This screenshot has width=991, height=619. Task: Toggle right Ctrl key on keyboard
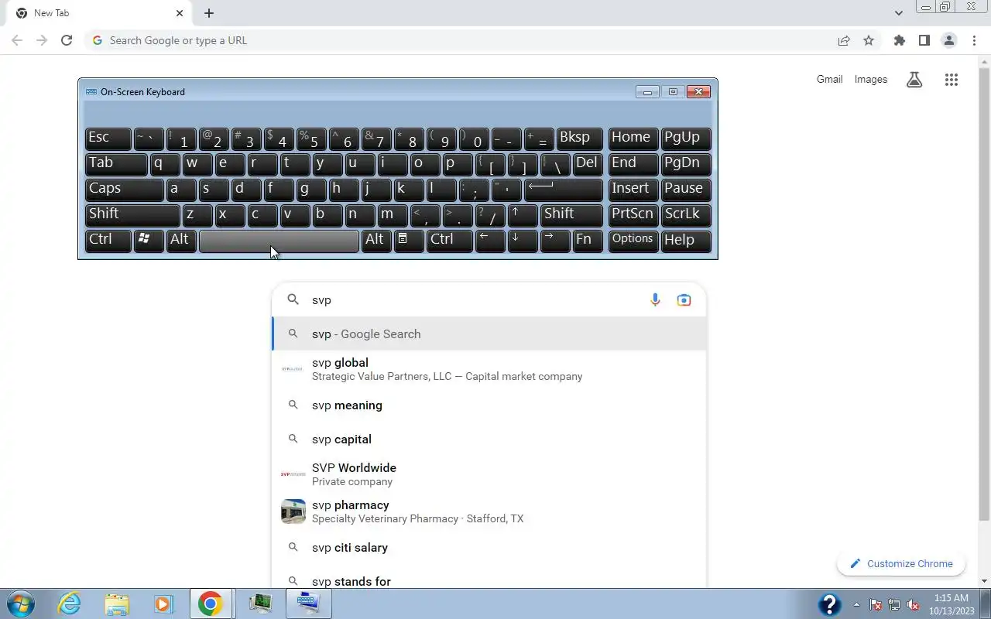click(450, 240)
